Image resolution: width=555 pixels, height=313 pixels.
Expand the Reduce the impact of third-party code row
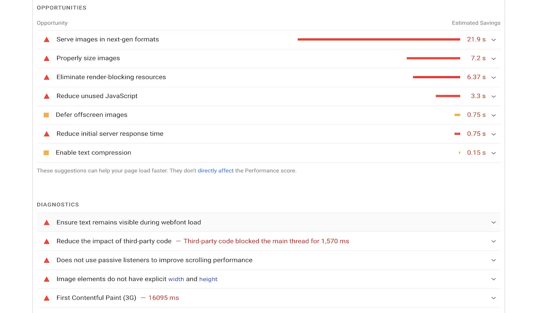(493, 241)
